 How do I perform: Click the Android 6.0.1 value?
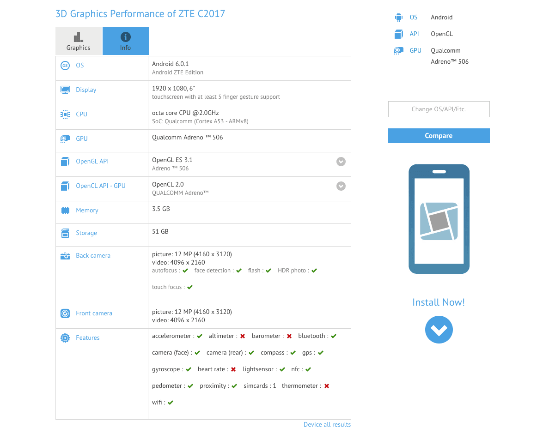(171, 64)
